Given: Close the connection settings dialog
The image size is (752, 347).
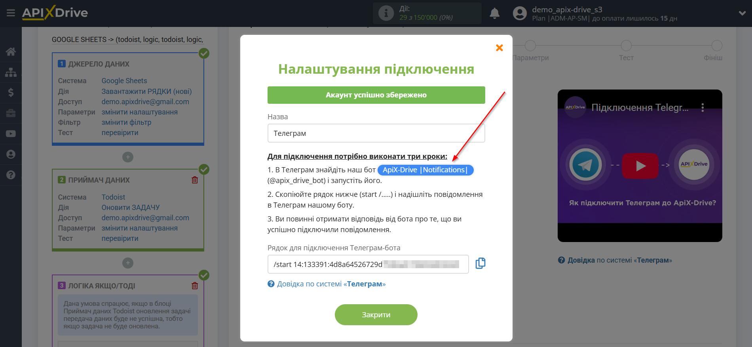Looking at the screenshot, I should point(499,48).
